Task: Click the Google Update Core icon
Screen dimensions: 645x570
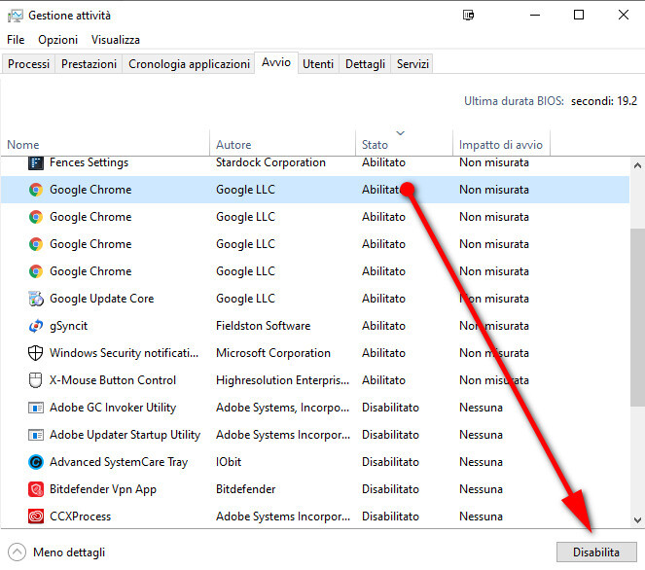Action: click(35, 299)
